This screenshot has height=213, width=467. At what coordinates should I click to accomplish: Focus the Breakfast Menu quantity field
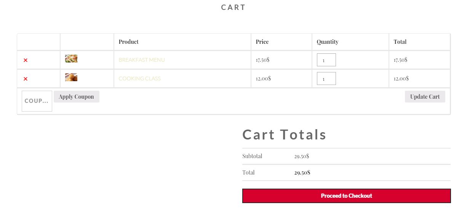pyautogui.click(x=326, y=60)
